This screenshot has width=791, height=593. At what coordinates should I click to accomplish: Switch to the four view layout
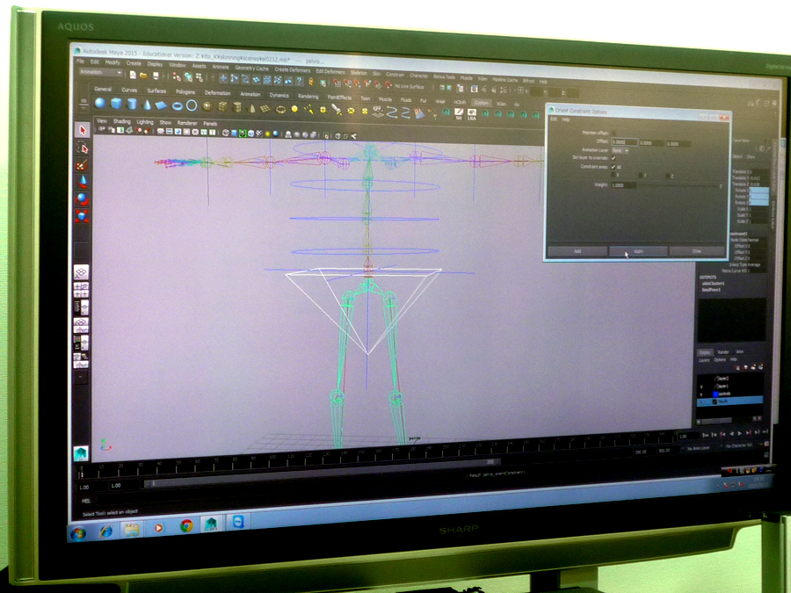pyautogui.click(x=81, y=290)
